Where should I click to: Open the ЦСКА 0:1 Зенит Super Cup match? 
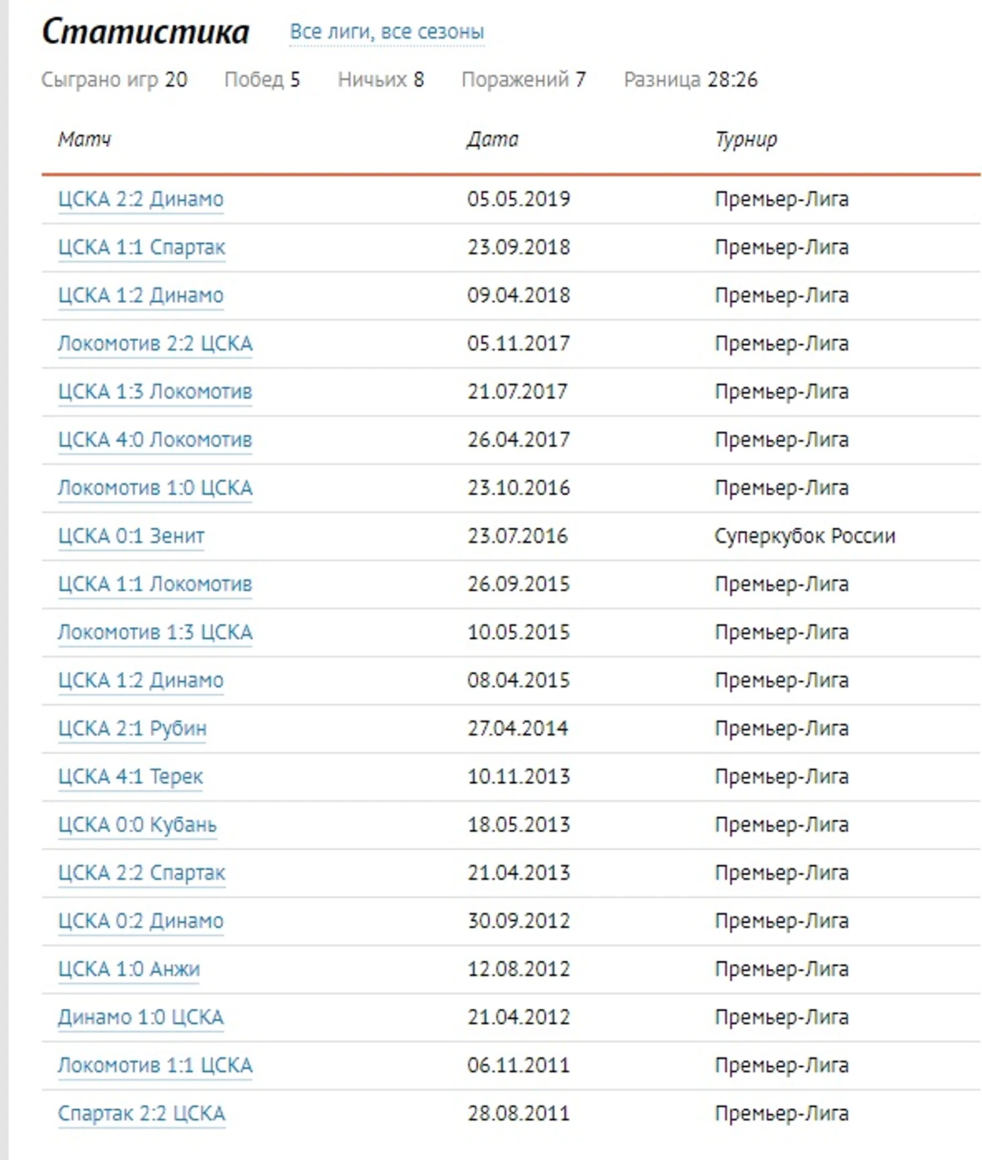pyautogui.click(x=131, y=536)
